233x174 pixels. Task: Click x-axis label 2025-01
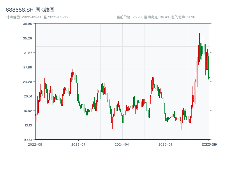pyautogui.click(x=165, y=144)
